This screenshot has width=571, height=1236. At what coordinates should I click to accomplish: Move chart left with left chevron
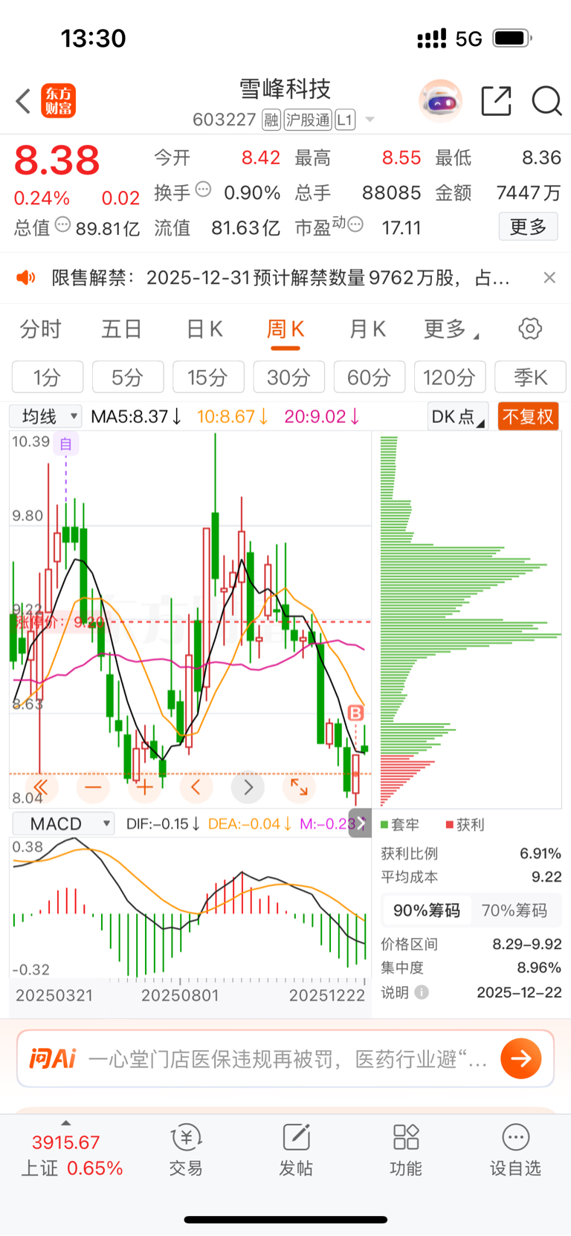[x=196, y=787]
